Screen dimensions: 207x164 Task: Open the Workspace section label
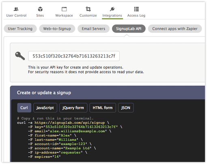(64, 15)
